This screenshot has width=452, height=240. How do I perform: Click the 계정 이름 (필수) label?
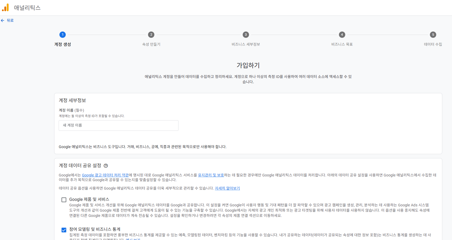click(x=72, y=110)
